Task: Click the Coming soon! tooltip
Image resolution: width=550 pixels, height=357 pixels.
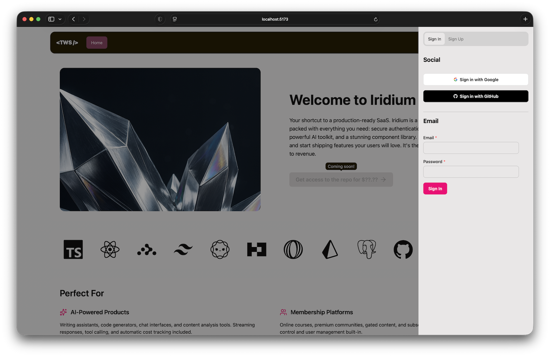Action: [x=341, y=166]
